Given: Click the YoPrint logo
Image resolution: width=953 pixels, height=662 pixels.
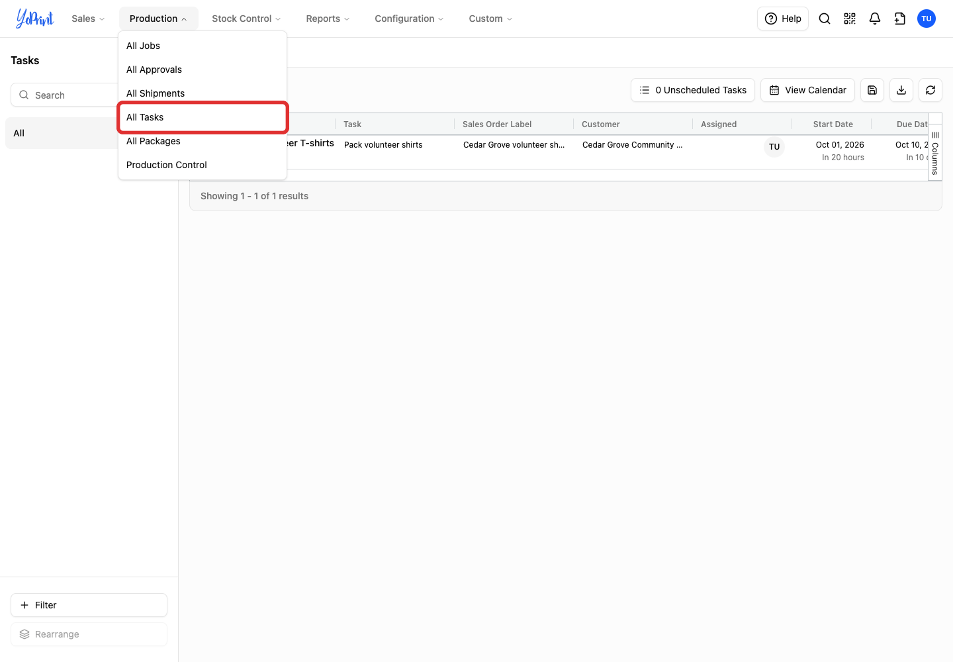Looking at the screenshot, I should pyautogui.click(x=35, y=19).
